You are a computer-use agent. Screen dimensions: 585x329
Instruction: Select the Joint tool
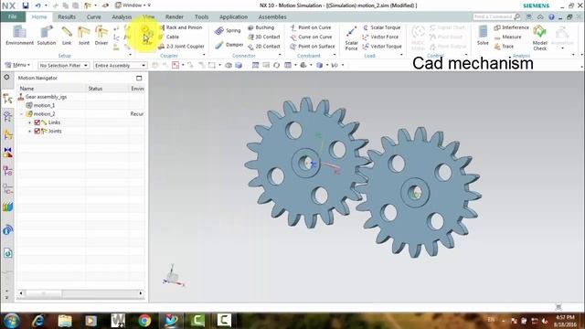(x=84, y=36)
